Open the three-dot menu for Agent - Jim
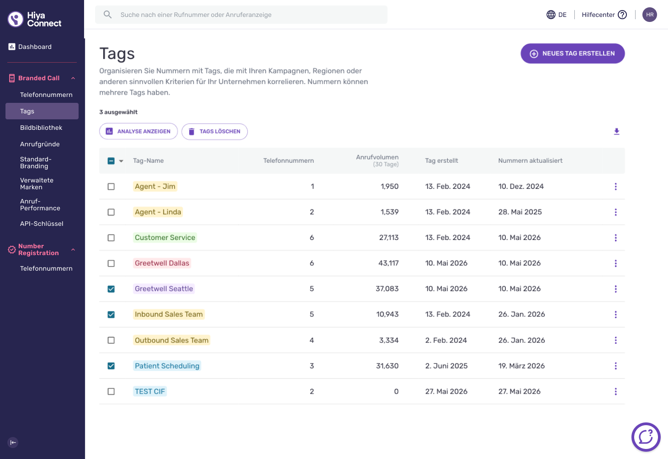This screenshot has width=668, height=459. point(615,187)
